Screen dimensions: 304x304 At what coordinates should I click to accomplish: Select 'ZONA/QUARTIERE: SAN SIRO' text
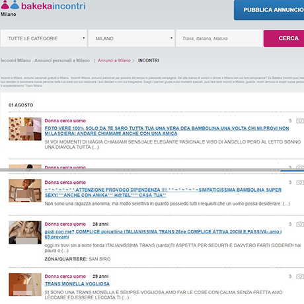pyautogui.click(x=77, y=259)
